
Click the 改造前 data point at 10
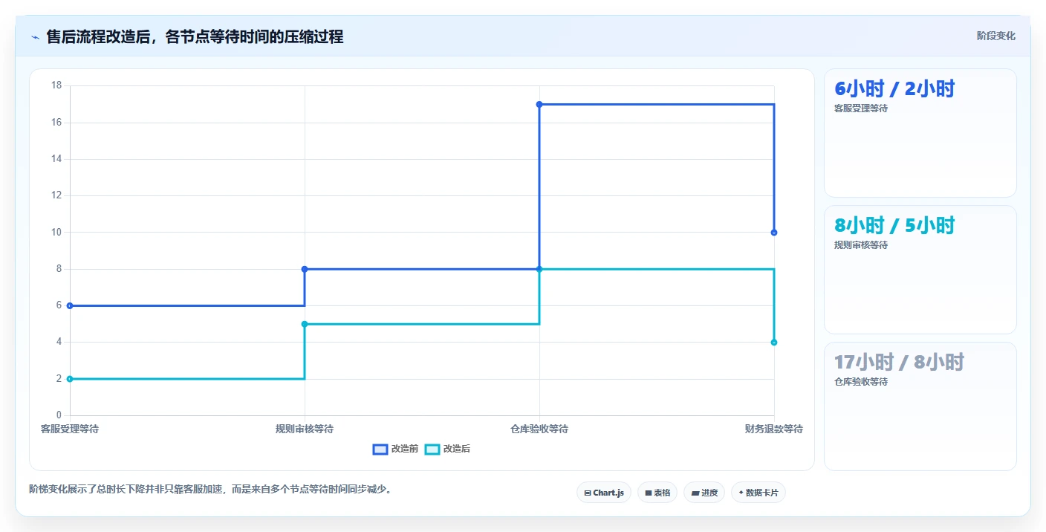(774, 233)
